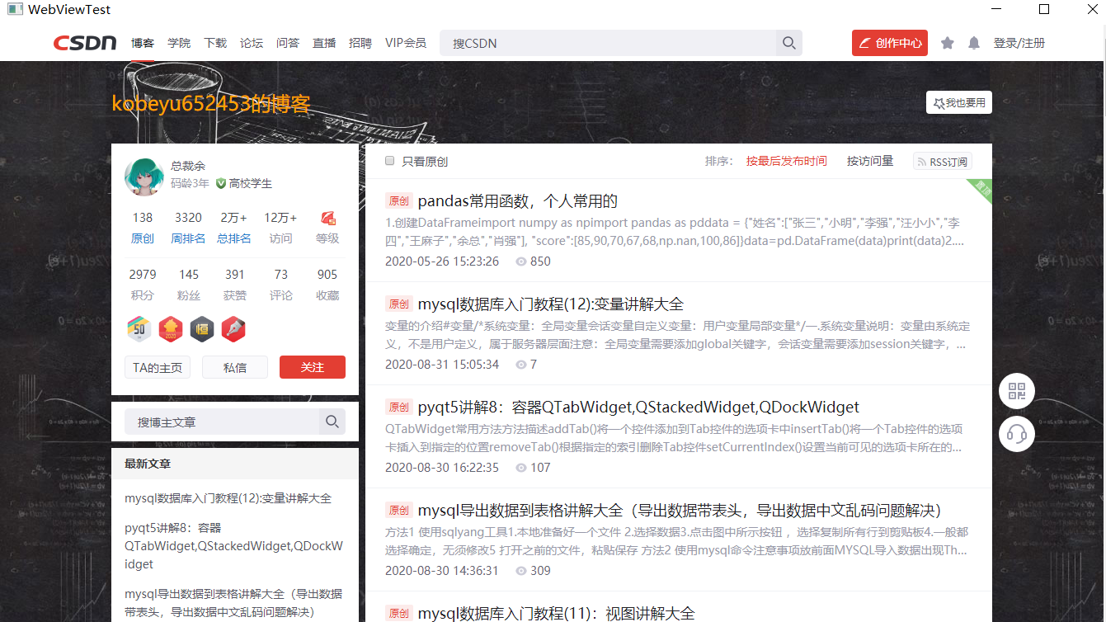
Task: Select the VIP会员 navigation item
Action: tap(405, 42)
